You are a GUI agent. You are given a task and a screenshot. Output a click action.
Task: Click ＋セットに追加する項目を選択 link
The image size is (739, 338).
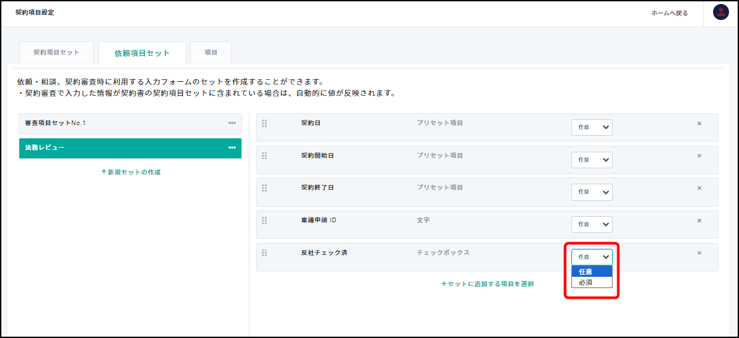tap(488, 284)
